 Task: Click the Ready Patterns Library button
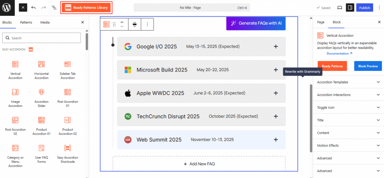[x=86, y=7]
